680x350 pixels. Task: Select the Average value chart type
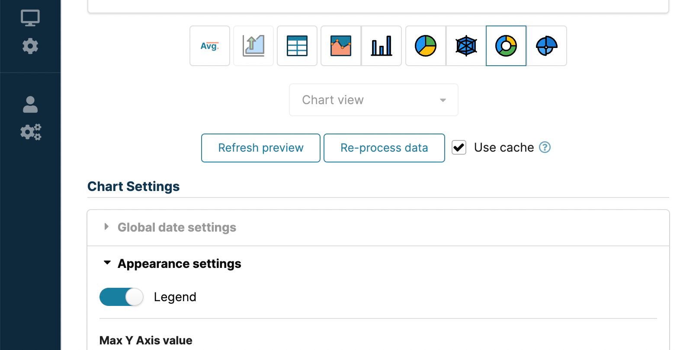[210, 46]
